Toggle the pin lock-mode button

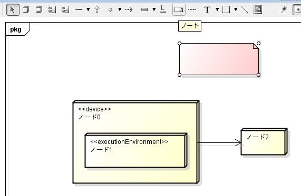click(284, 9)
